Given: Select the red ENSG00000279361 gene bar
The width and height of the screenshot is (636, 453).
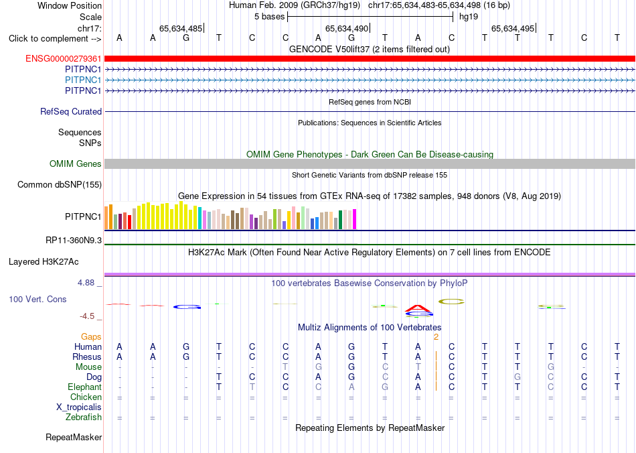Looking at the screenshot, I should tap(370, 58).
